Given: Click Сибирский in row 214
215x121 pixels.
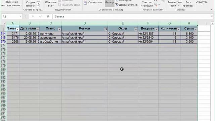Looking at the screenshot, I should click(123, 34).
